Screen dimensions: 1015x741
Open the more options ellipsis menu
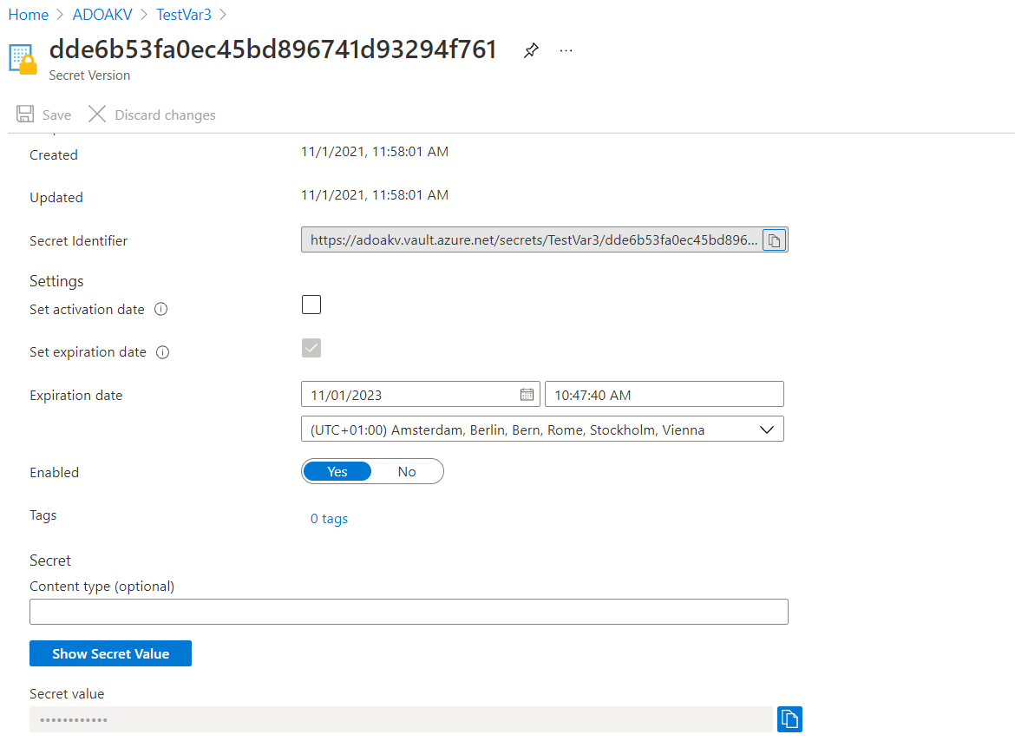[x=566, y=49]
